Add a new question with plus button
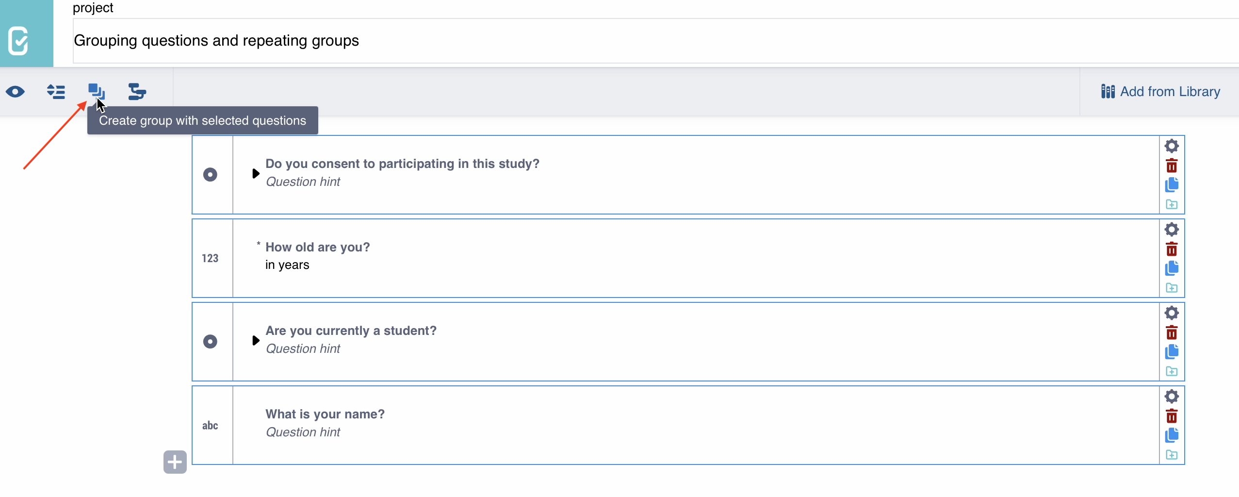Viewport: 1239px width, 497px height. (x=175, y=462)
